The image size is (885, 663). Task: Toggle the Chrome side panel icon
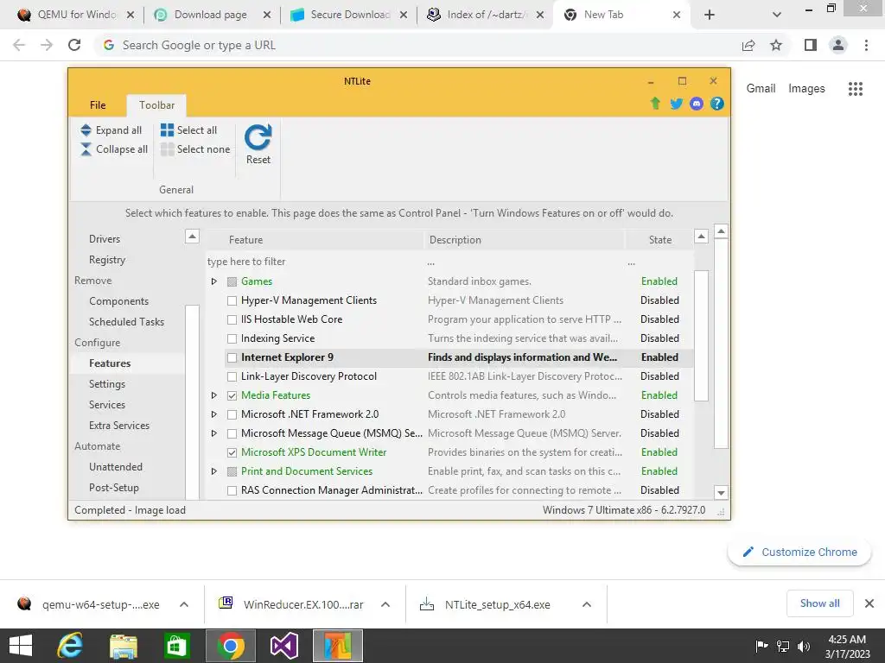[811, 45]
